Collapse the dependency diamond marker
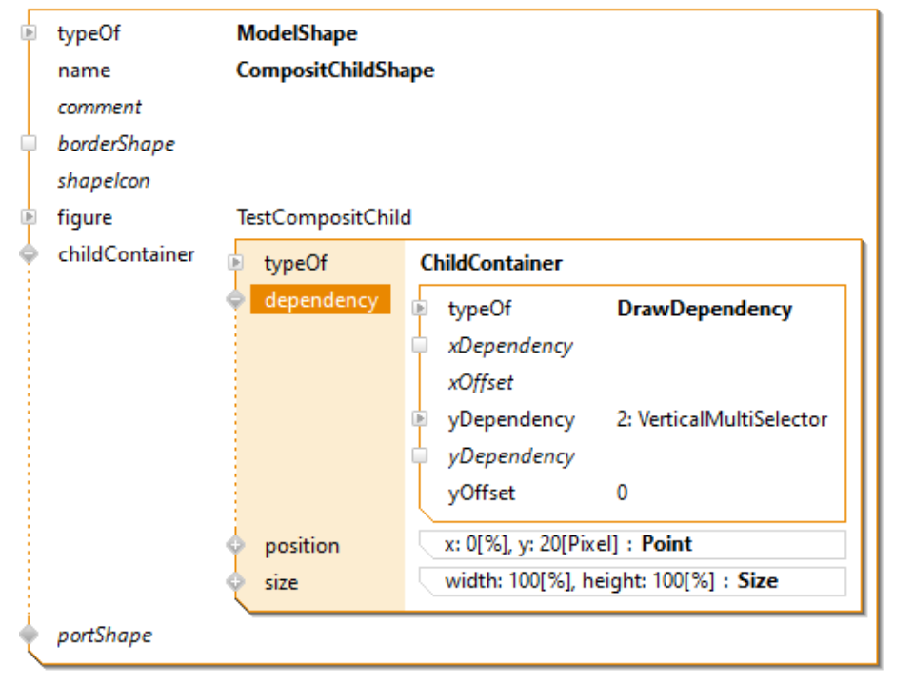Viewport: 914px width, 686px height. (x=235, y=299)
